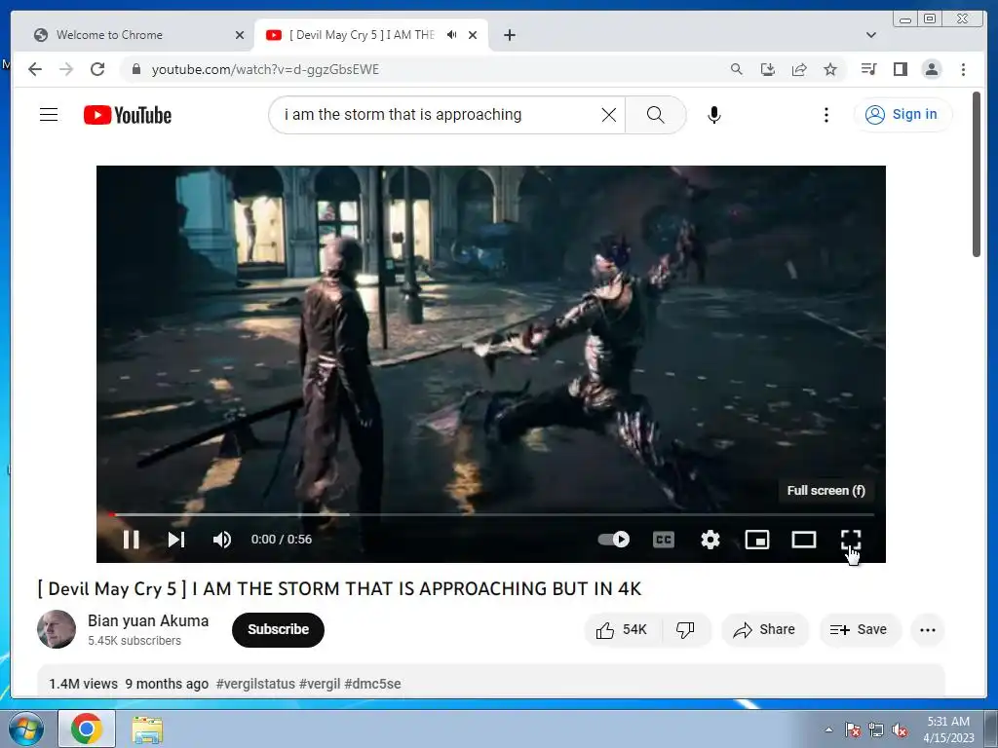Go to the YouTube home logo
The height and width of the screenshot is (748, 998).
[x=128, y=115]
